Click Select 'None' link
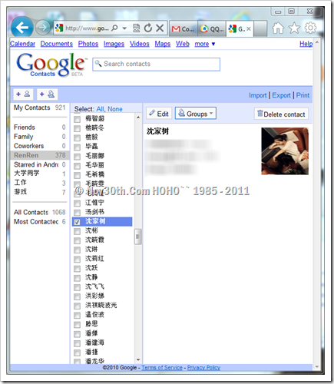The width and height of the screenshot is (334, 384). [x=115, y=109]
